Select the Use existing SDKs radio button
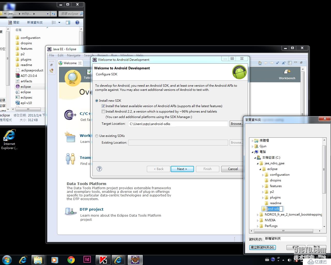 coord(97,136)
